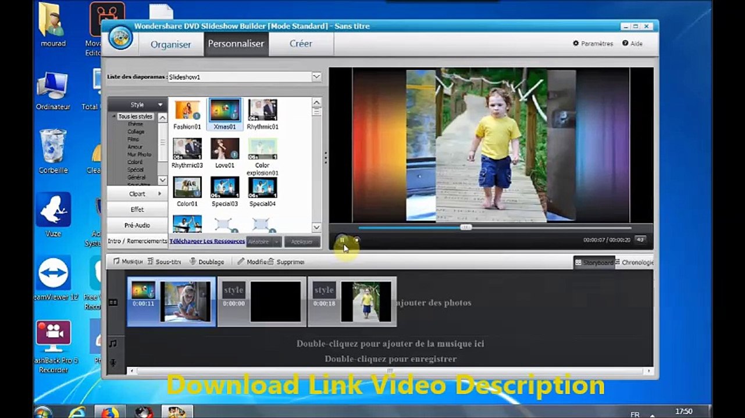Choose the Xmas01 style thumbnail
This screenshot has width=745, height=418.
pyautogui.click(x=224, y=114)
